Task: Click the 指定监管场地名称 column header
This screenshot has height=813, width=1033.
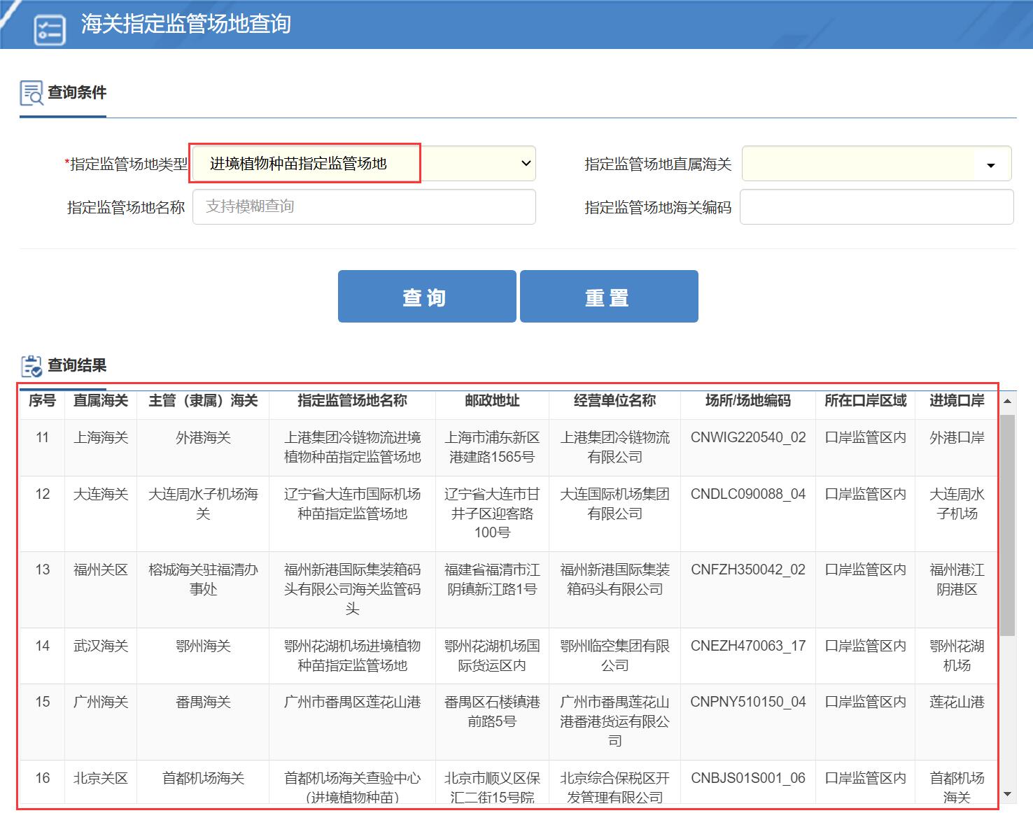Action: tap(352, 401)
